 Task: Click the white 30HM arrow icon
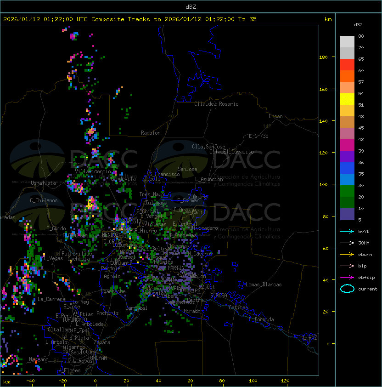tap(347, 243)
